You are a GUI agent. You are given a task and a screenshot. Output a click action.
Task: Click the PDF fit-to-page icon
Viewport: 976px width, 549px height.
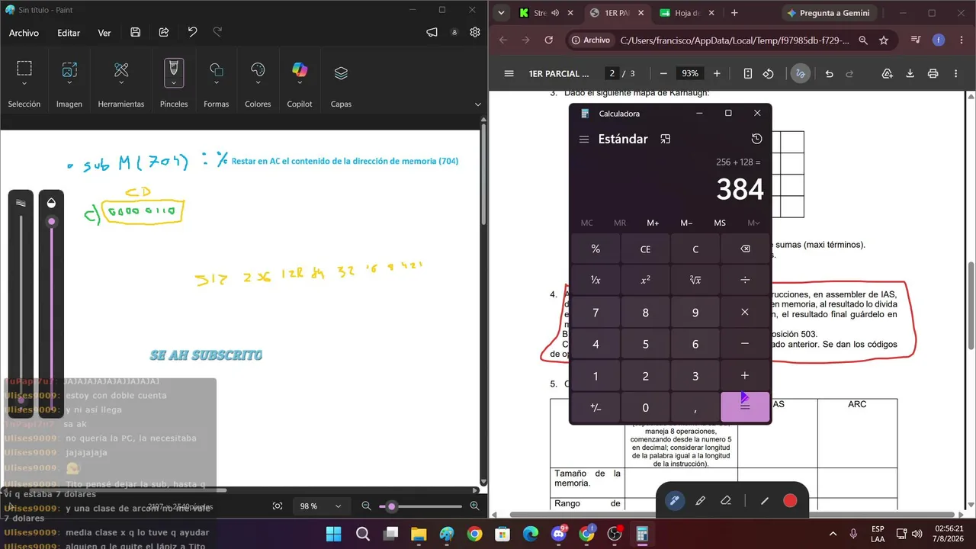[x=747, y=73]
